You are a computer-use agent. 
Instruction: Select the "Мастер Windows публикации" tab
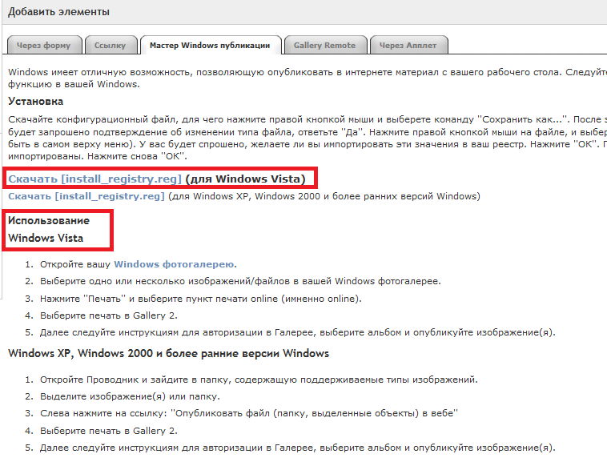[210, 46]
